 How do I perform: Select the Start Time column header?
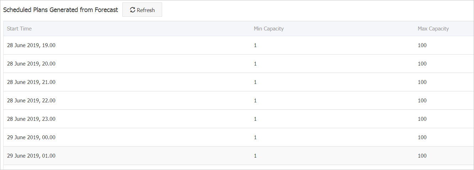click(x=19, y=29)
